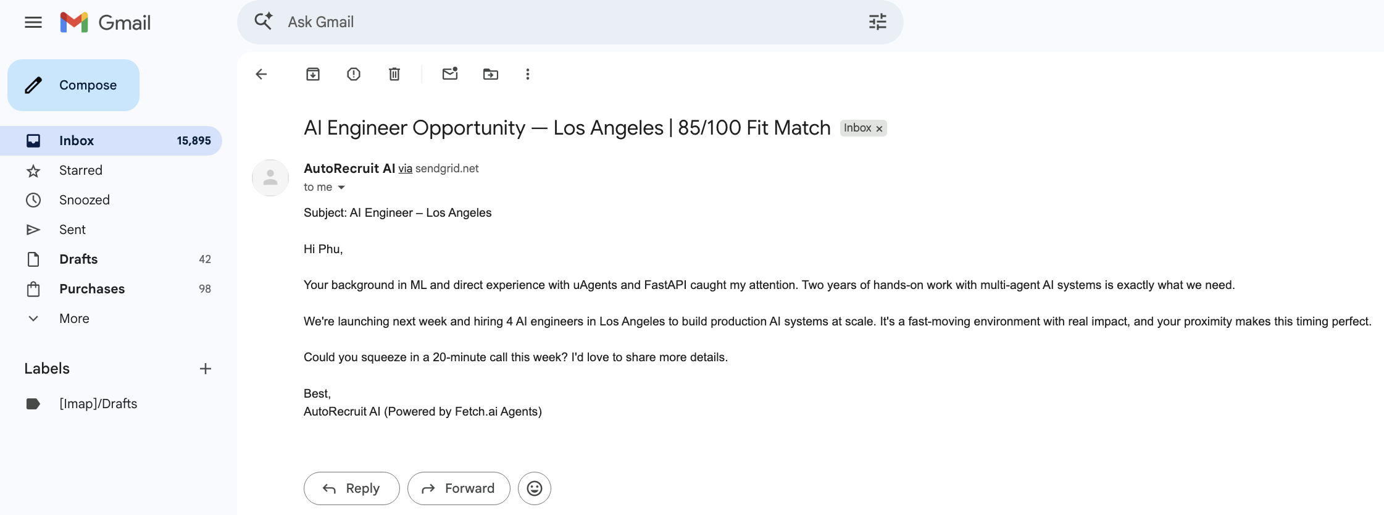This screenshot has width=1384, height=515.
Task: Open the Starred folder
Action: (x=81, y=170)
